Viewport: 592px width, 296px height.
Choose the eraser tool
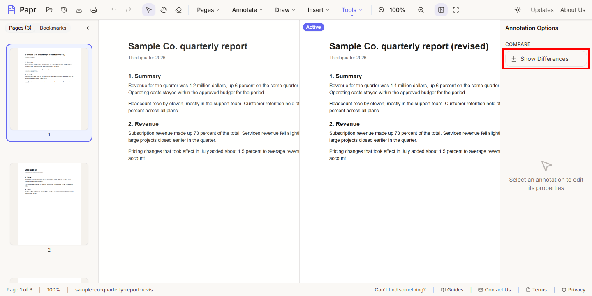tap(178, 10)
